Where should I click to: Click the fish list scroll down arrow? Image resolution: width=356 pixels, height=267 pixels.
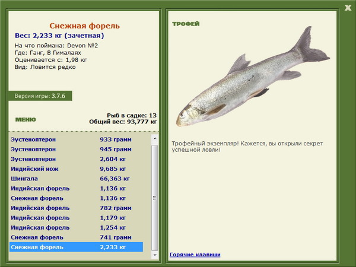pyautogui.click(x=155, y=255)
